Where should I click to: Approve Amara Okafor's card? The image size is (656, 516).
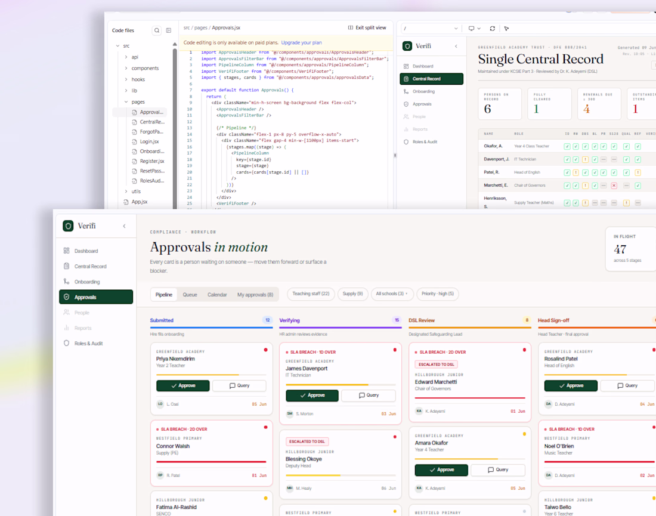pyautogui.click(x=441, y=470)
